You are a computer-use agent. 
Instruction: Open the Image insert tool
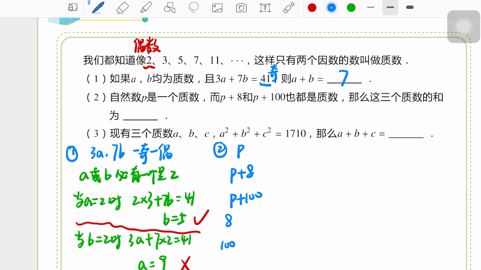(x=217, y=8)
